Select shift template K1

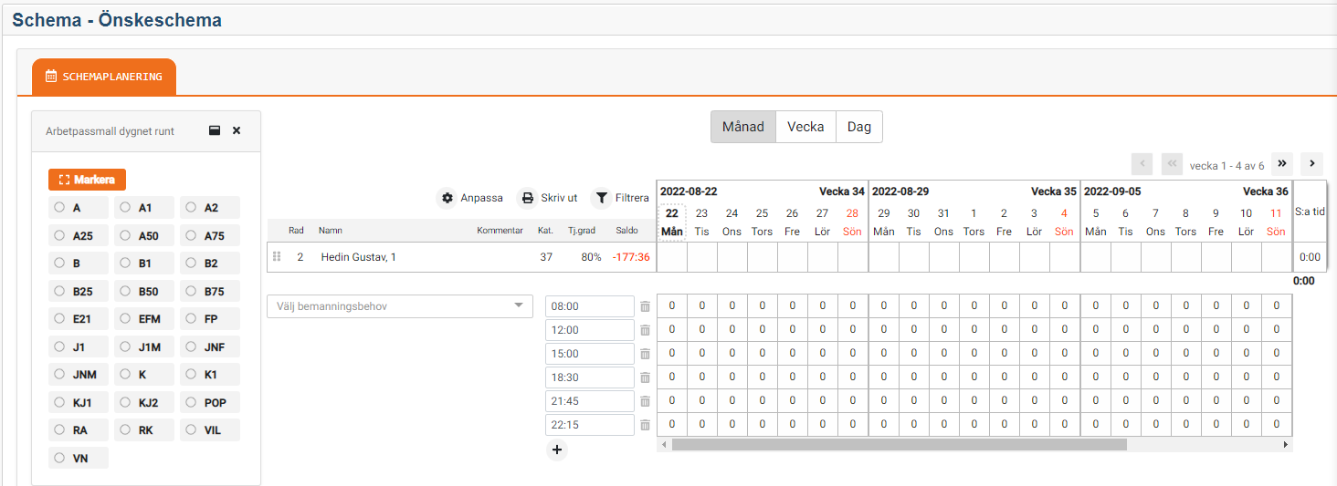(x=210, y=374)
